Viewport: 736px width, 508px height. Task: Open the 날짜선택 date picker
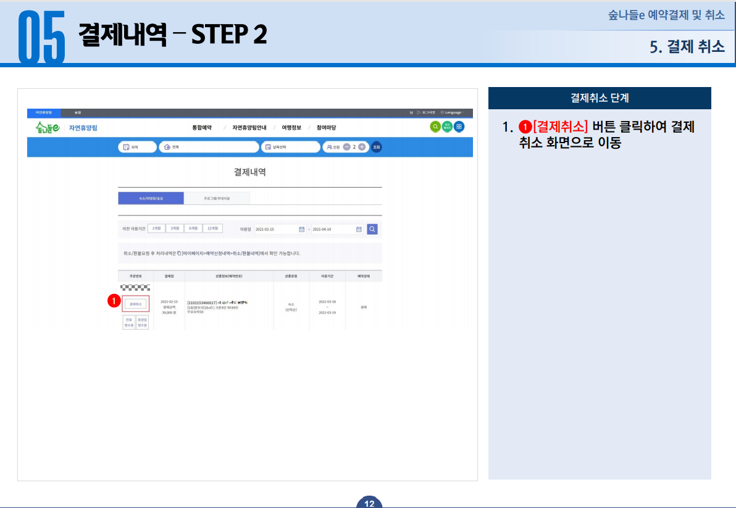click(291, 148)
